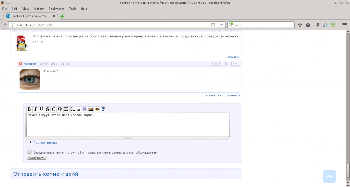Apply bold with the B editor button
350x187 pixels.
(x=29, y=109)
